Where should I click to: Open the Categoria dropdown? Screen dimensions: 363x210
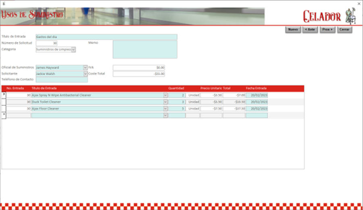tap(73, 50)
